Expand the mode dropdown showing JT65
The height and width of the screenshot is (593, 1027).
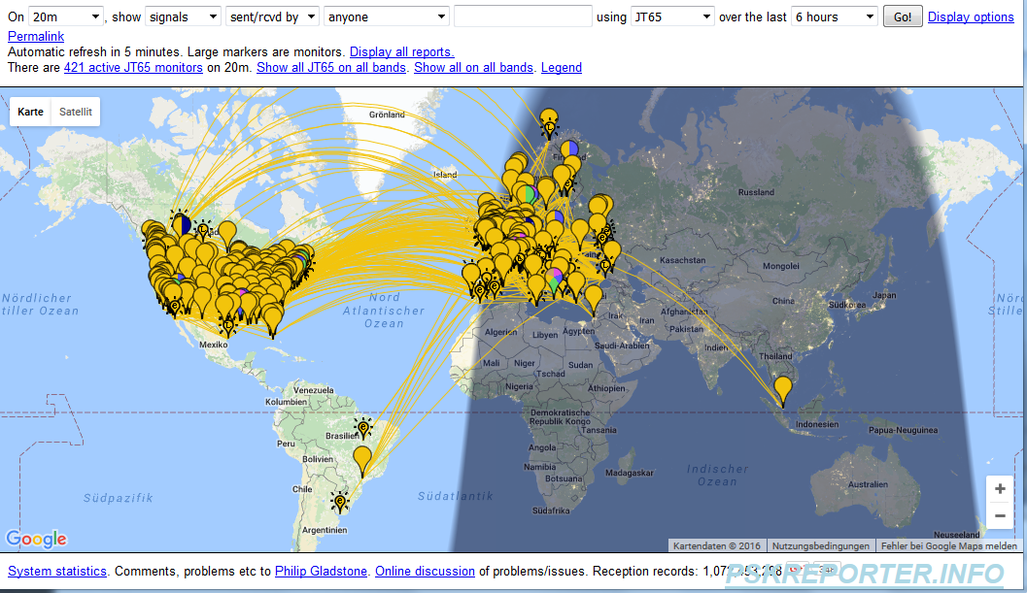pos(671,17)
